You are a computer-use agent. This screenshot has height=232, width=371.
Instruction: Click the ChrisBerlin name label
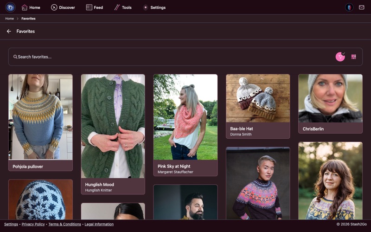(x=313, y=129)
